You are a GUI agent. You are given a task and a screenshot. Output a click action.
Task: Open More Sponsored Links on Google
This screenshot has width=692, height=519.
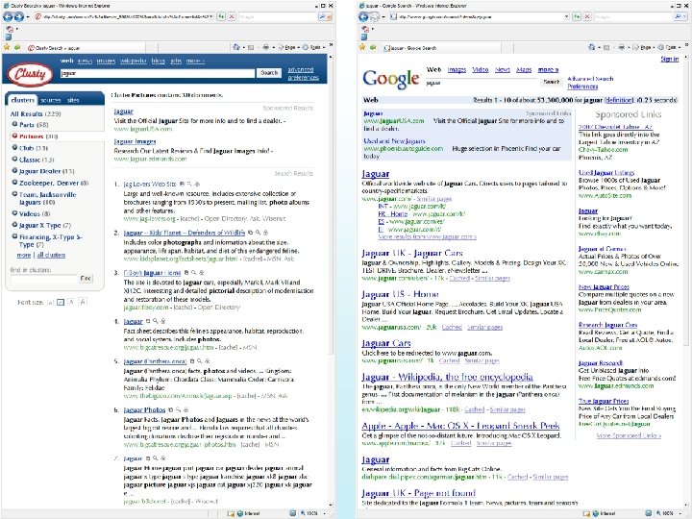click(x=629, y=435)
